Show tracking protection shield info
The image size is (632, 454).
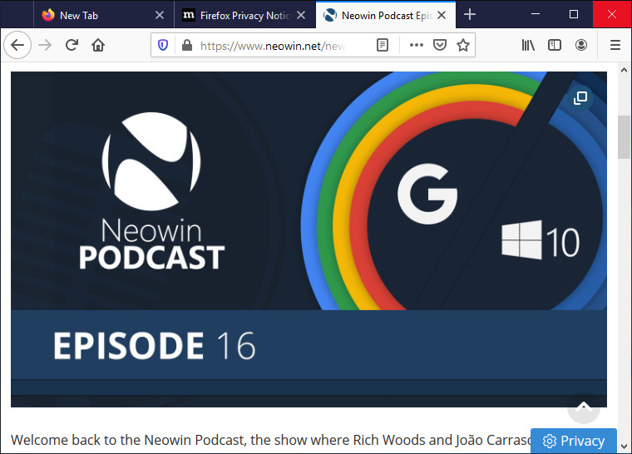[x=163, y=45]
